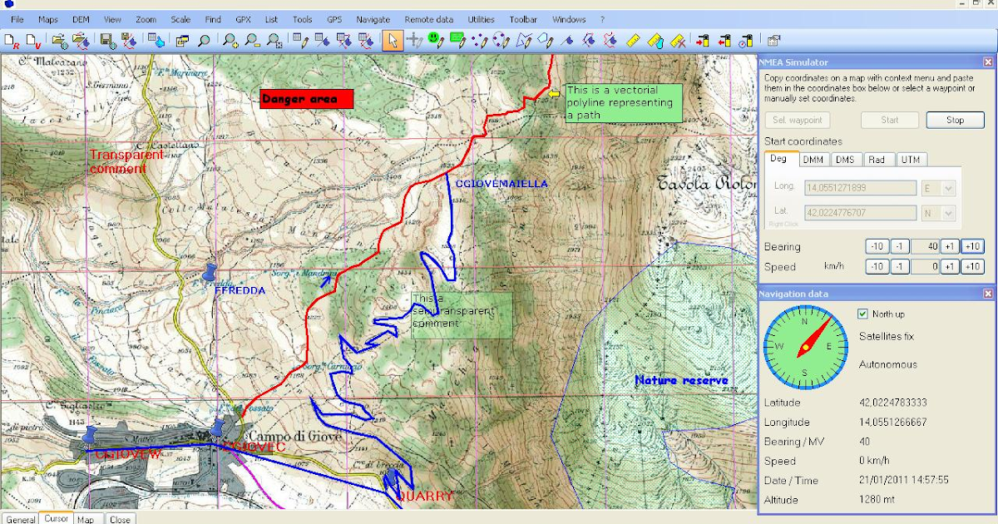Toggle the North up checkbox

[x=862, y=314]
